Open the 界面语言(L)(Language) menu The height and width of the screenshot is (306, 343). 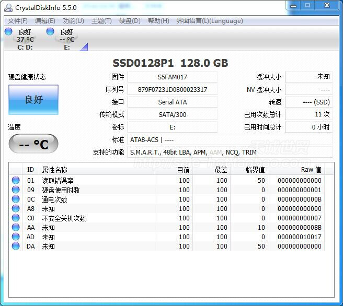210,21
